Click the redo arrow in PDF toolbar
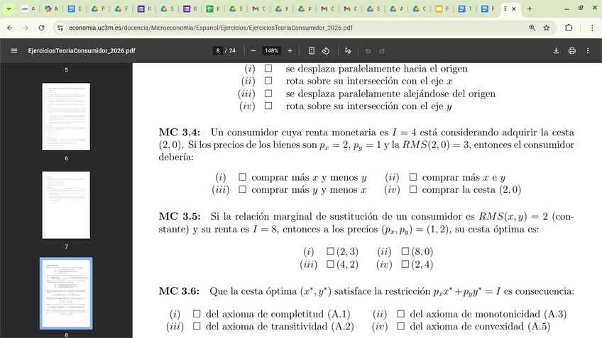The height and width of the screenshot is (338, 602). pyautogui.click(x=382, y=50)
